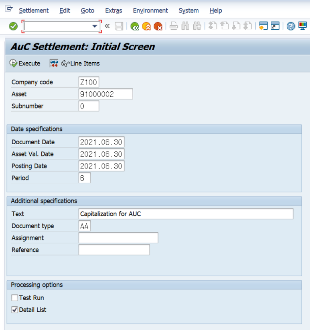
Task: Open the Extras menu
Action: point(113,10)
